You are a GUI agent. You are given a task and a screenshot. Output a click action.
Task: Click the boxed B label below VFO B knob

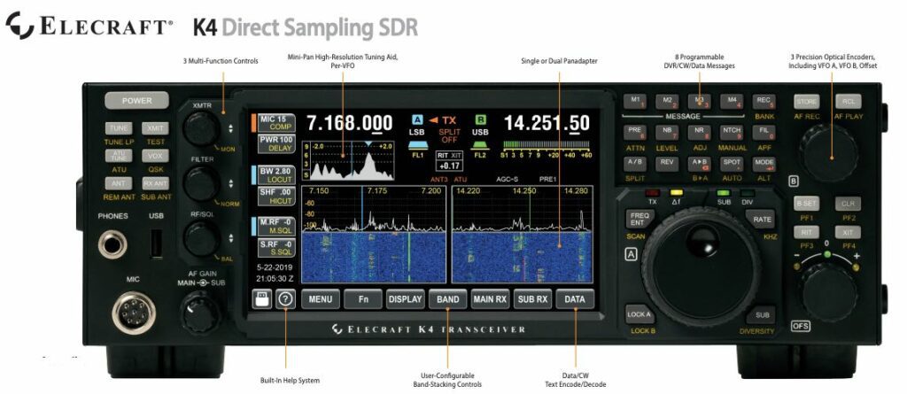pos(795,182)
